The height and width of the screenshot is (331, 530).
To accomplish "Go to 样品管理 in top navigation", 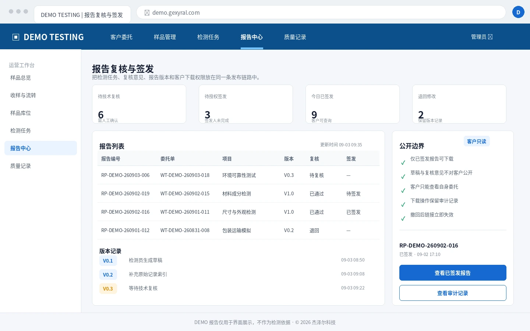I will click(x=165, y=37).
